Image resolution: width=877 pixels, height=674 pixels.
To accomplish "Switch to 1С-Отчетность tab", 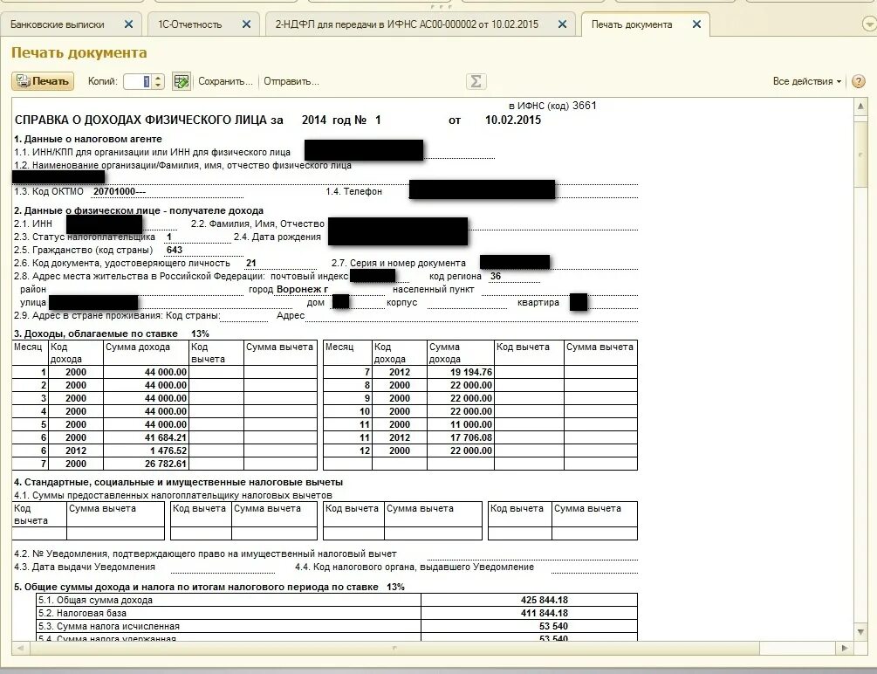I will point(189,24).
